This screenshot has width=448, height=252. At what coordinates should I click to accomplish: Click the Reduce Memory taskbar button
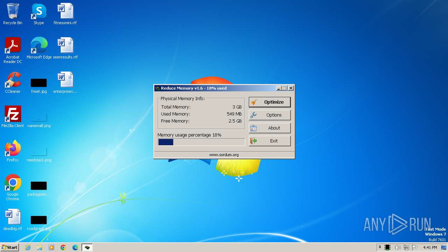pyautogui.click(x=87, y=247)
